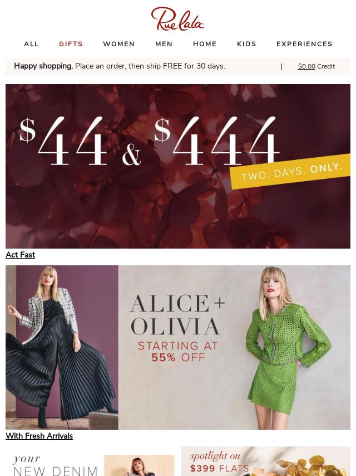This screenshot has width=356, height=476.
Task: Follow the Act Fast link
Action: pos(20,255)
